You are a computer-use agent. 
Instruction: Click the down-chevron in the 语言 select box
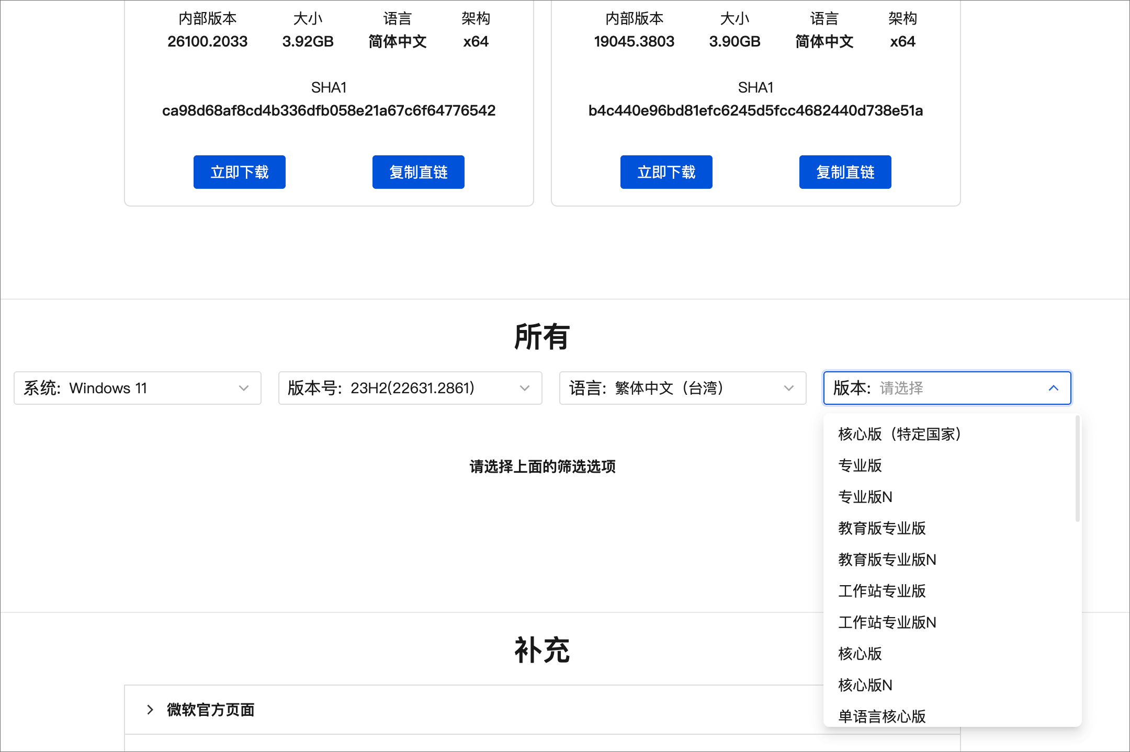tap(788, 388)
